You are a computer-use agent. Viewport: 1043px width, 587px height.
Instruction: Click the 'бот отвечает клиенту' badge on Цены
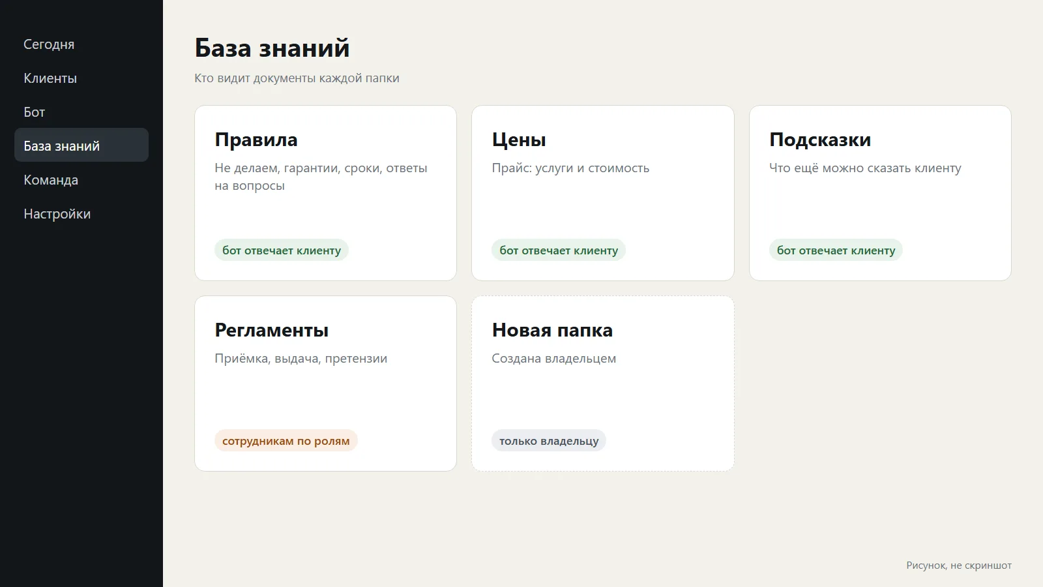pos(559,250)
